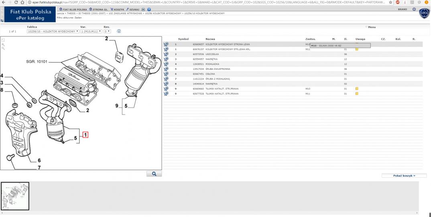Click the Nazwa column header
The height and width of the screenshot is (217, 431).
(x=210, y=39)
